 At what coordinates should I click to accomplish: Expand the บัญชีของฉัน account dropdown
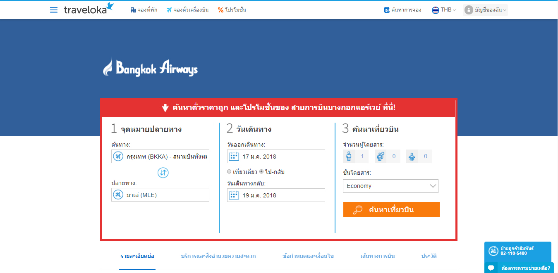[x=485, y=10]
